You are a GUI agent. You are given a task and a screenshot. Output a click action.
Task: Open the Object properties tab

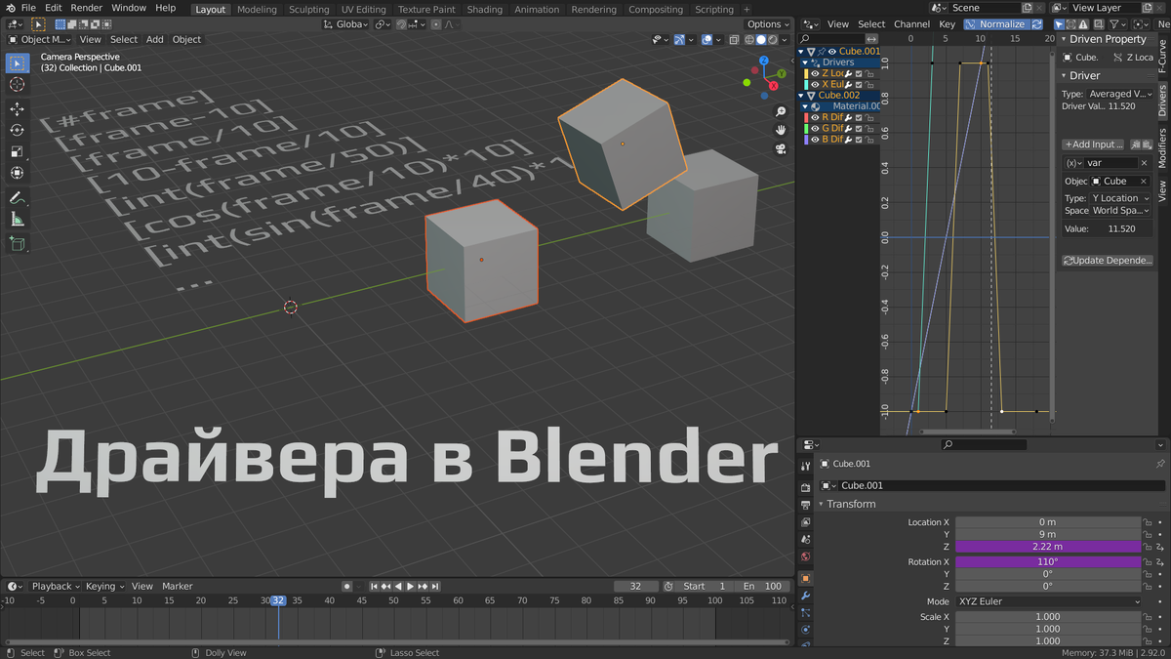[806, 579]
